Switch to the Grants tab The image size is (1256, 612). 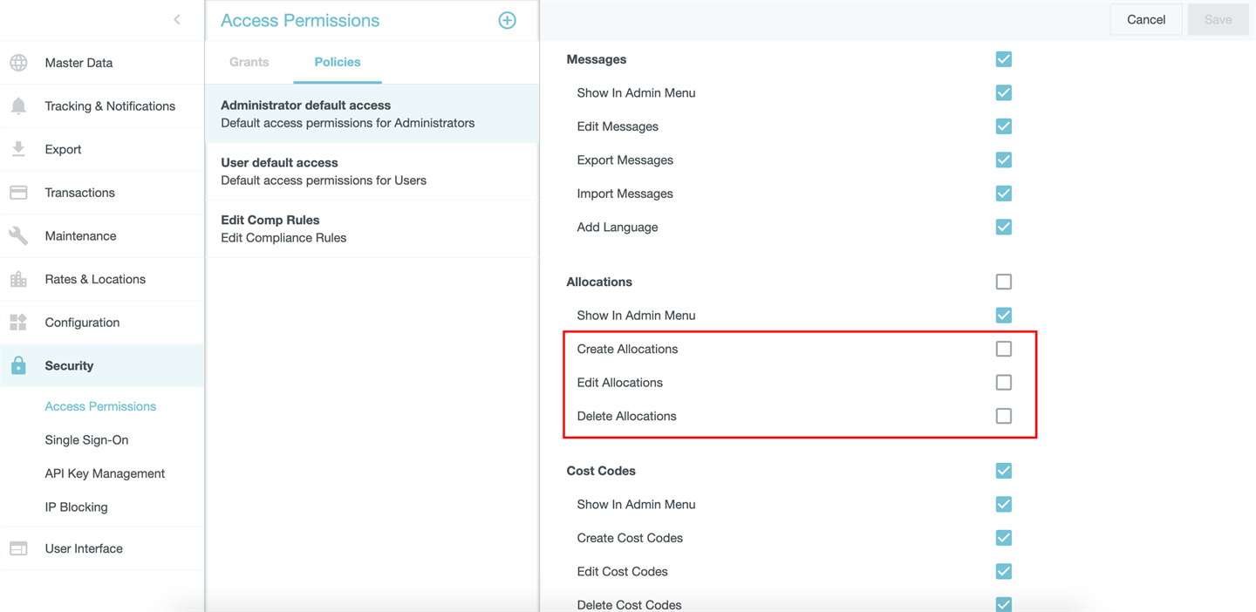(249, 62)
